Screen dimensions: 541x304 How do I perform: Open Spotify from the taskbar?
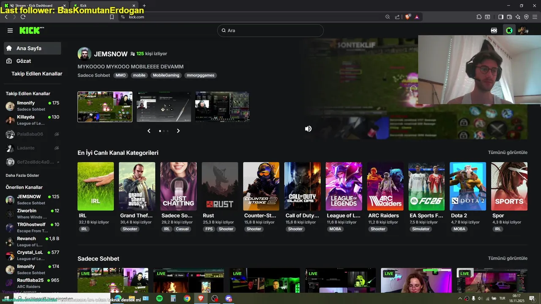pos(159,299)
